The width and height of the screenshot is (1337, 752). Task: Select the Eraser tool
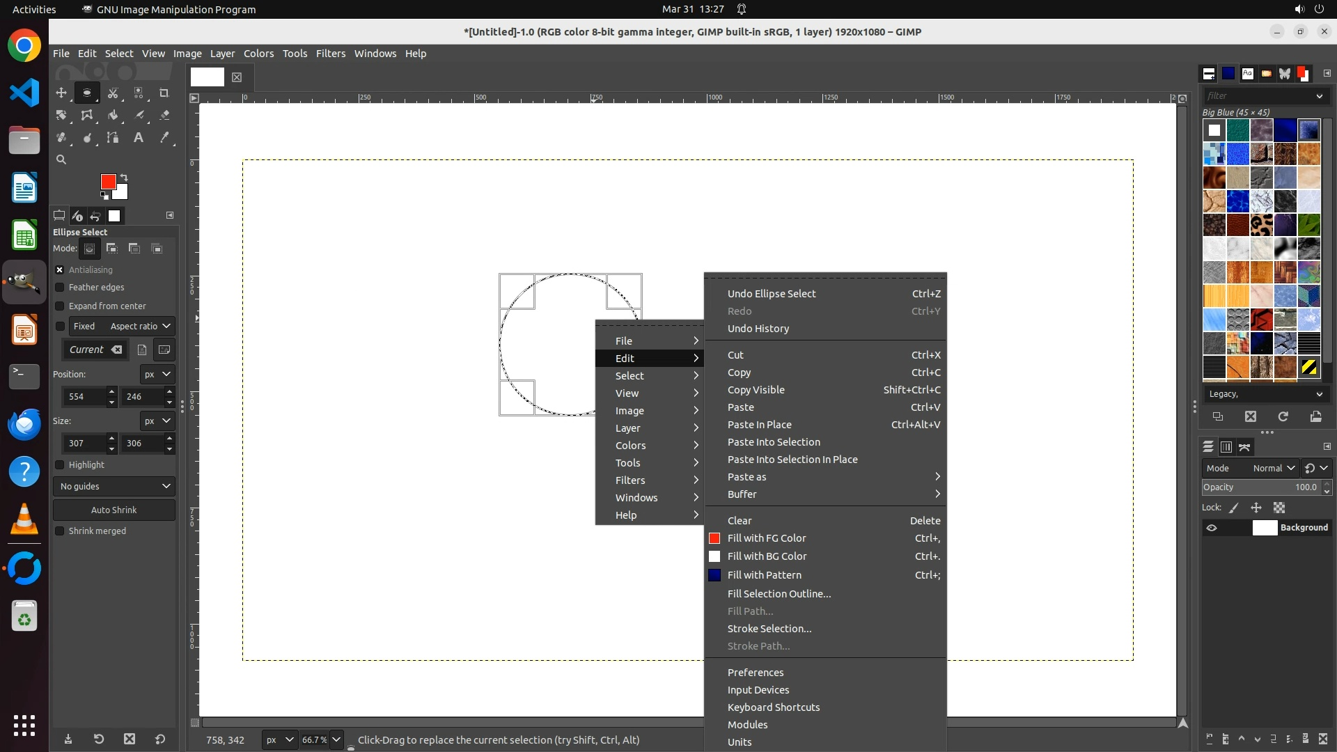(x=164, y=116)
